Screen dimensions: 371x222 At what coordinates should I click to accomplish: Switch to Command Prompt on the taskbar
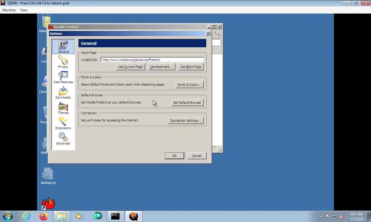[x=115, y=216]
